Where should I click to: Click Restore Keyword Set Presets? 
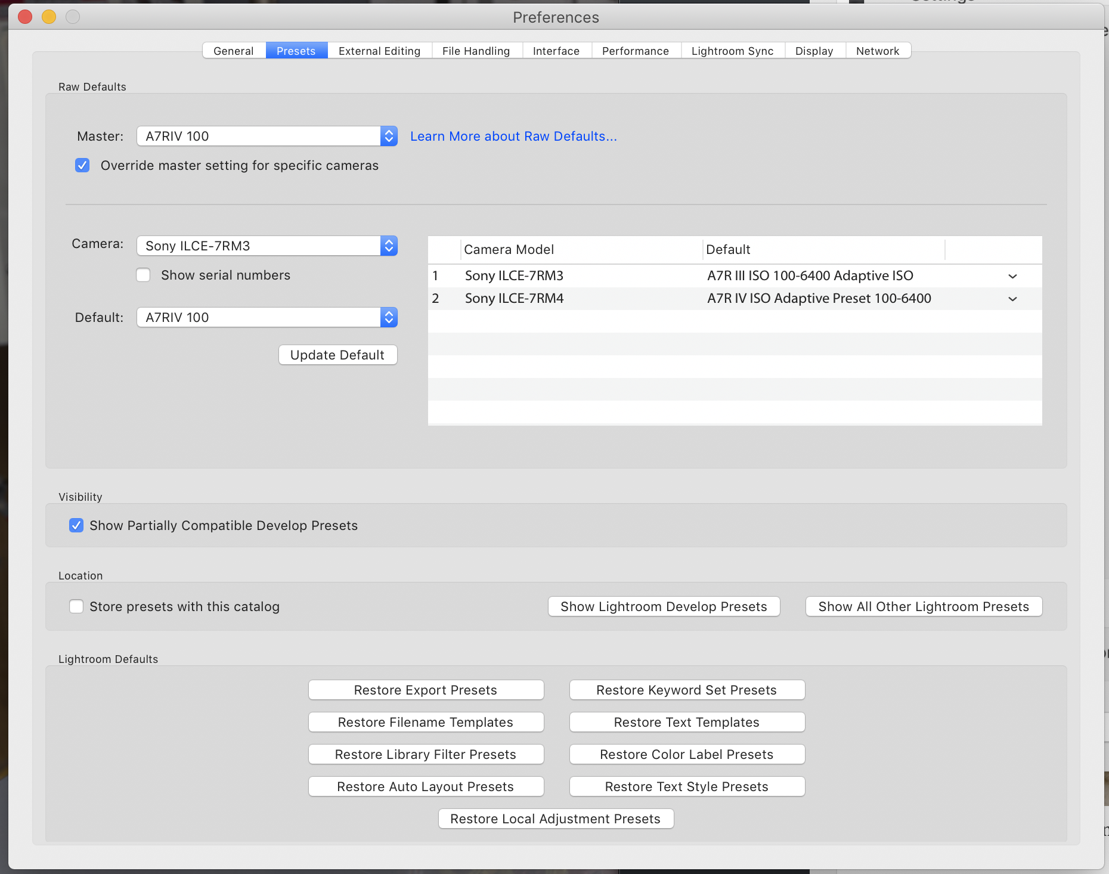687,690
